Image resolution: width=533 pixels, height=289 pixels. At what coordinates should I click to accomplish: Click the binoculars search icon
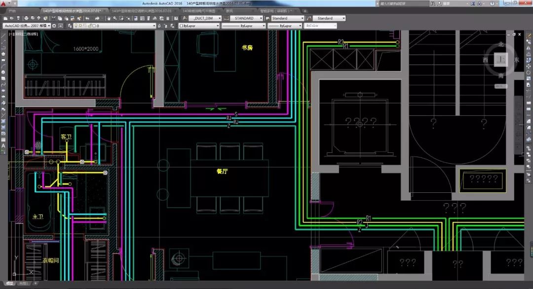433,3
